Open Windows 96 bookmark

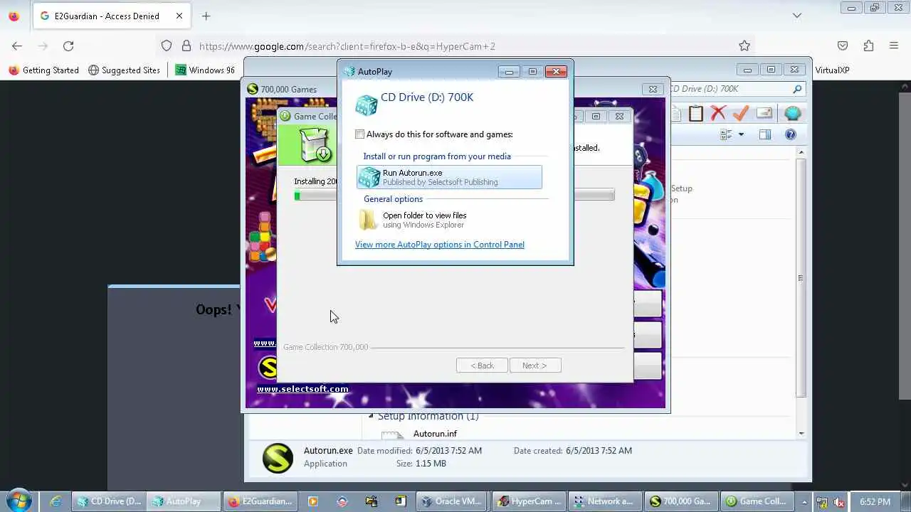point(205,70)
